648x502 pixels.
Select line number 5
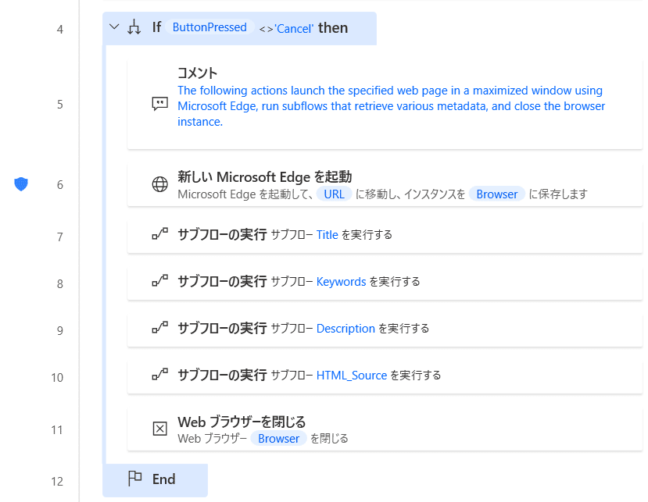point(60,105)
